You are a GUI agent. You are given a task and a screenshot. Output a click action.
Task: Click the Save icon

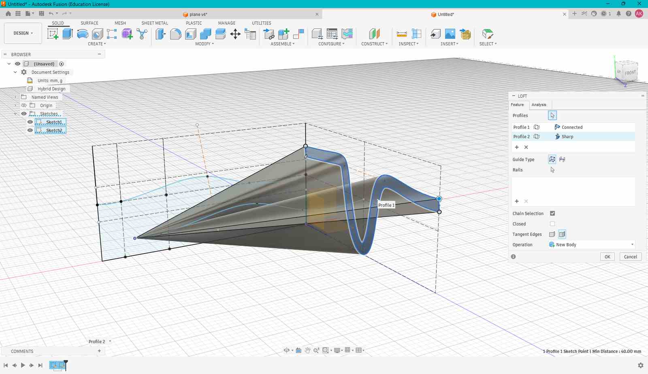point(41,13)
